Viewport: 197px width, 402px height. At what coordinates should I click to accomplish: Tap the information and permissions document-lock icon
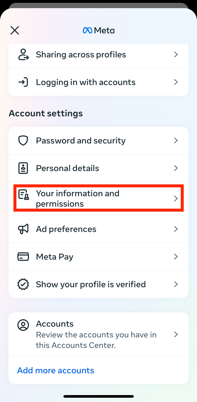(x=24, y=195)
